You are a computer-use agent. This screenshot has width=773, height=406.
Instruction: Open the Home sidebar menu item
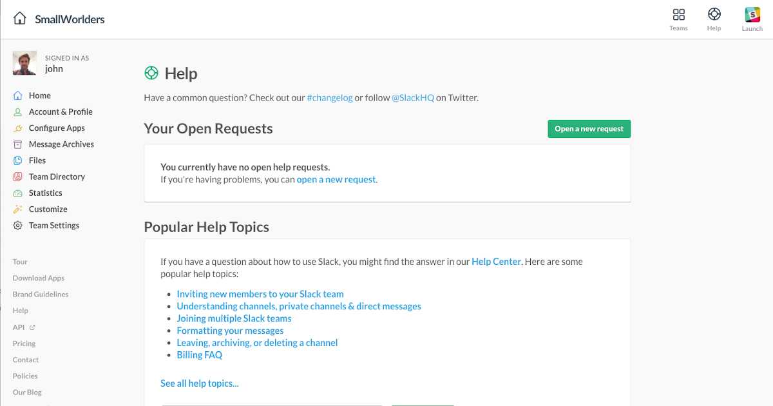pos(40,95)
